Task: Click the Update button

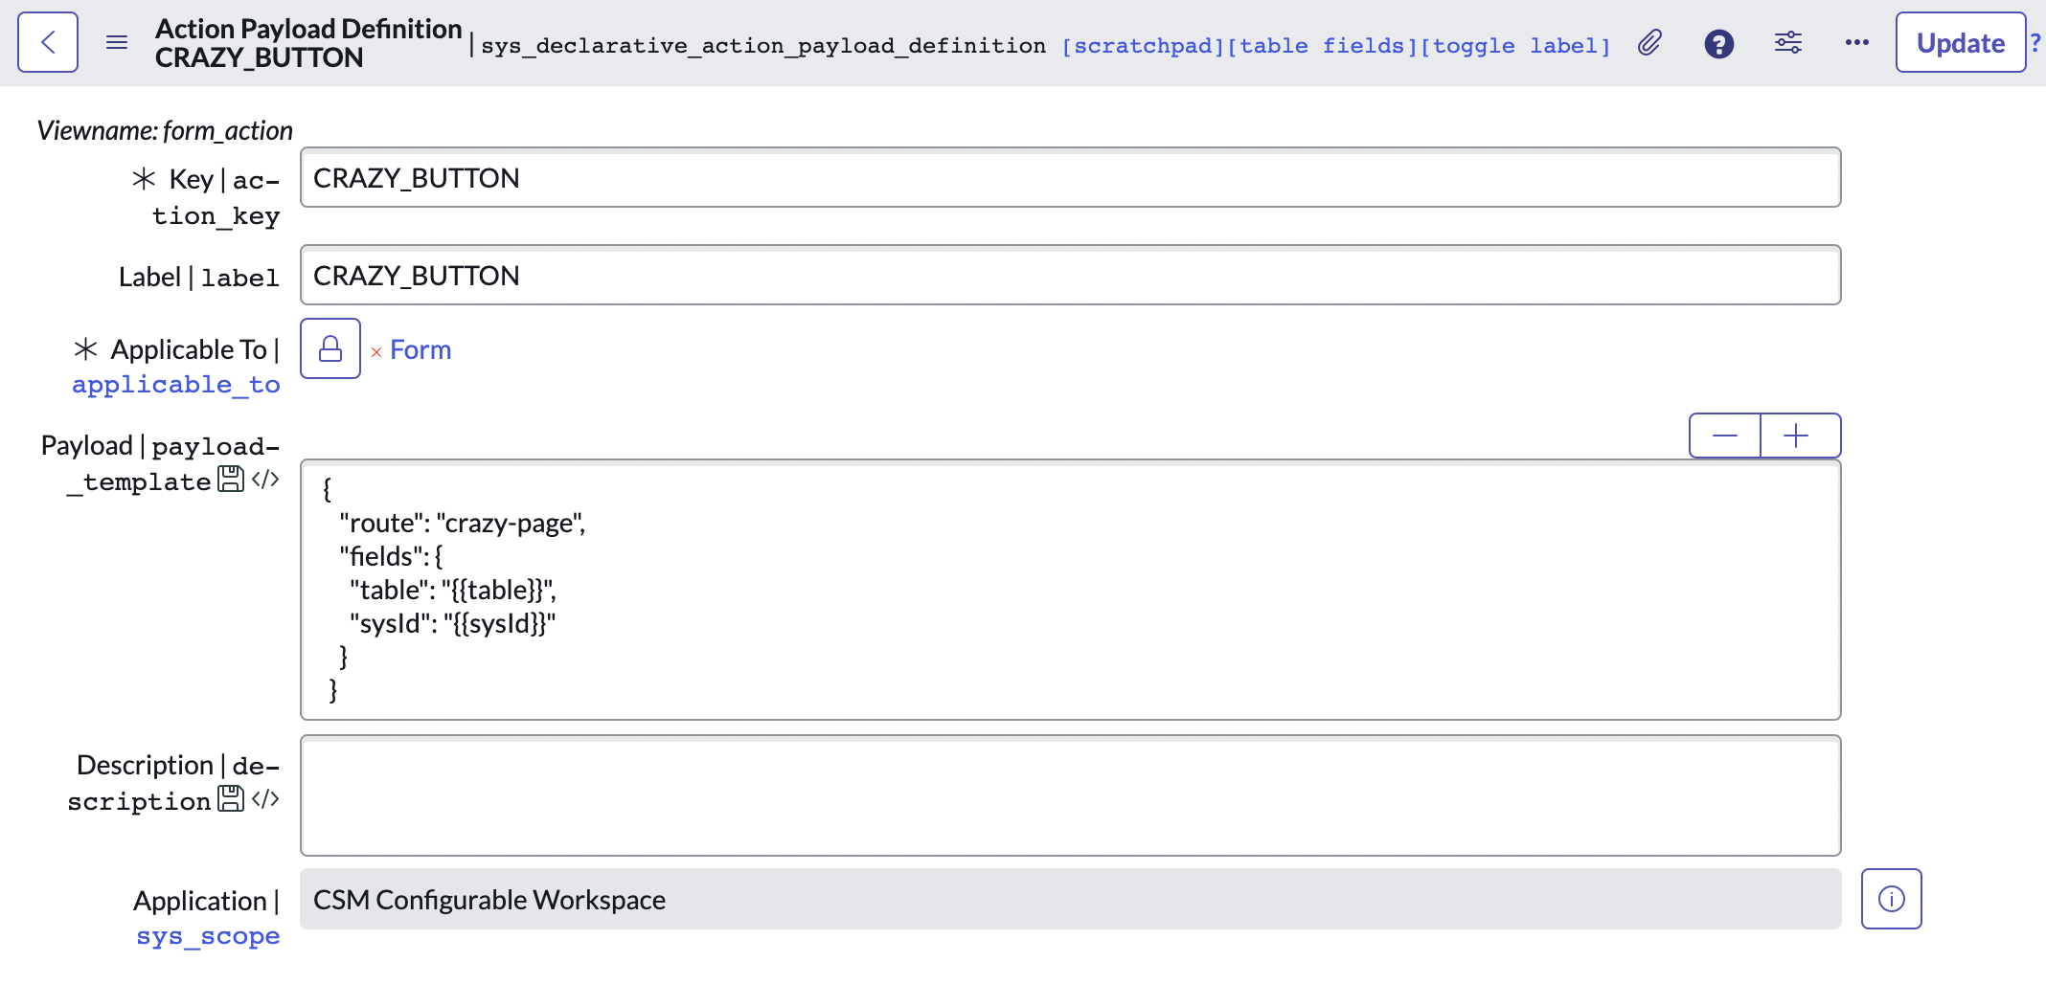Action: [x=1960, y=43]
